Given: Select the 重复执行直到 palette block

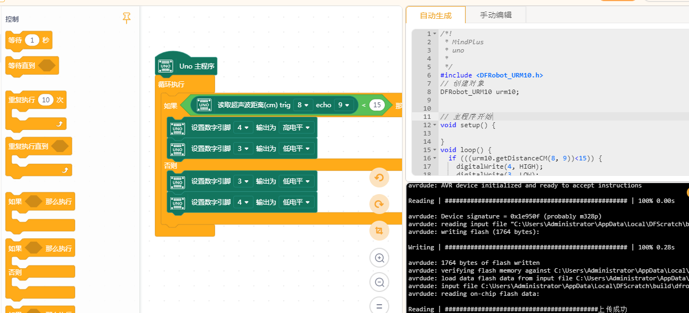Looking at the screenshot, I should tap(39, 157).
